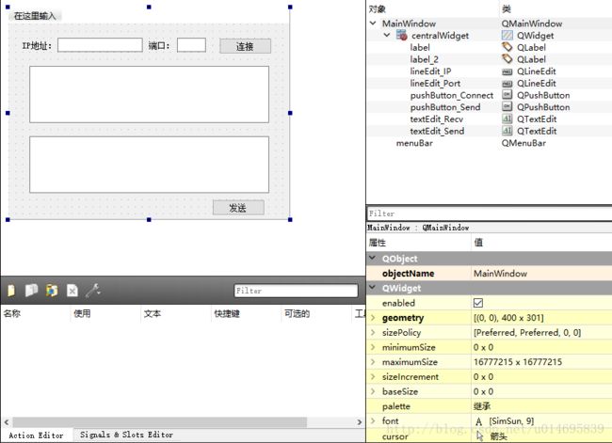
Task: Click the '端口:' label on the form
Action: [159, 46]
